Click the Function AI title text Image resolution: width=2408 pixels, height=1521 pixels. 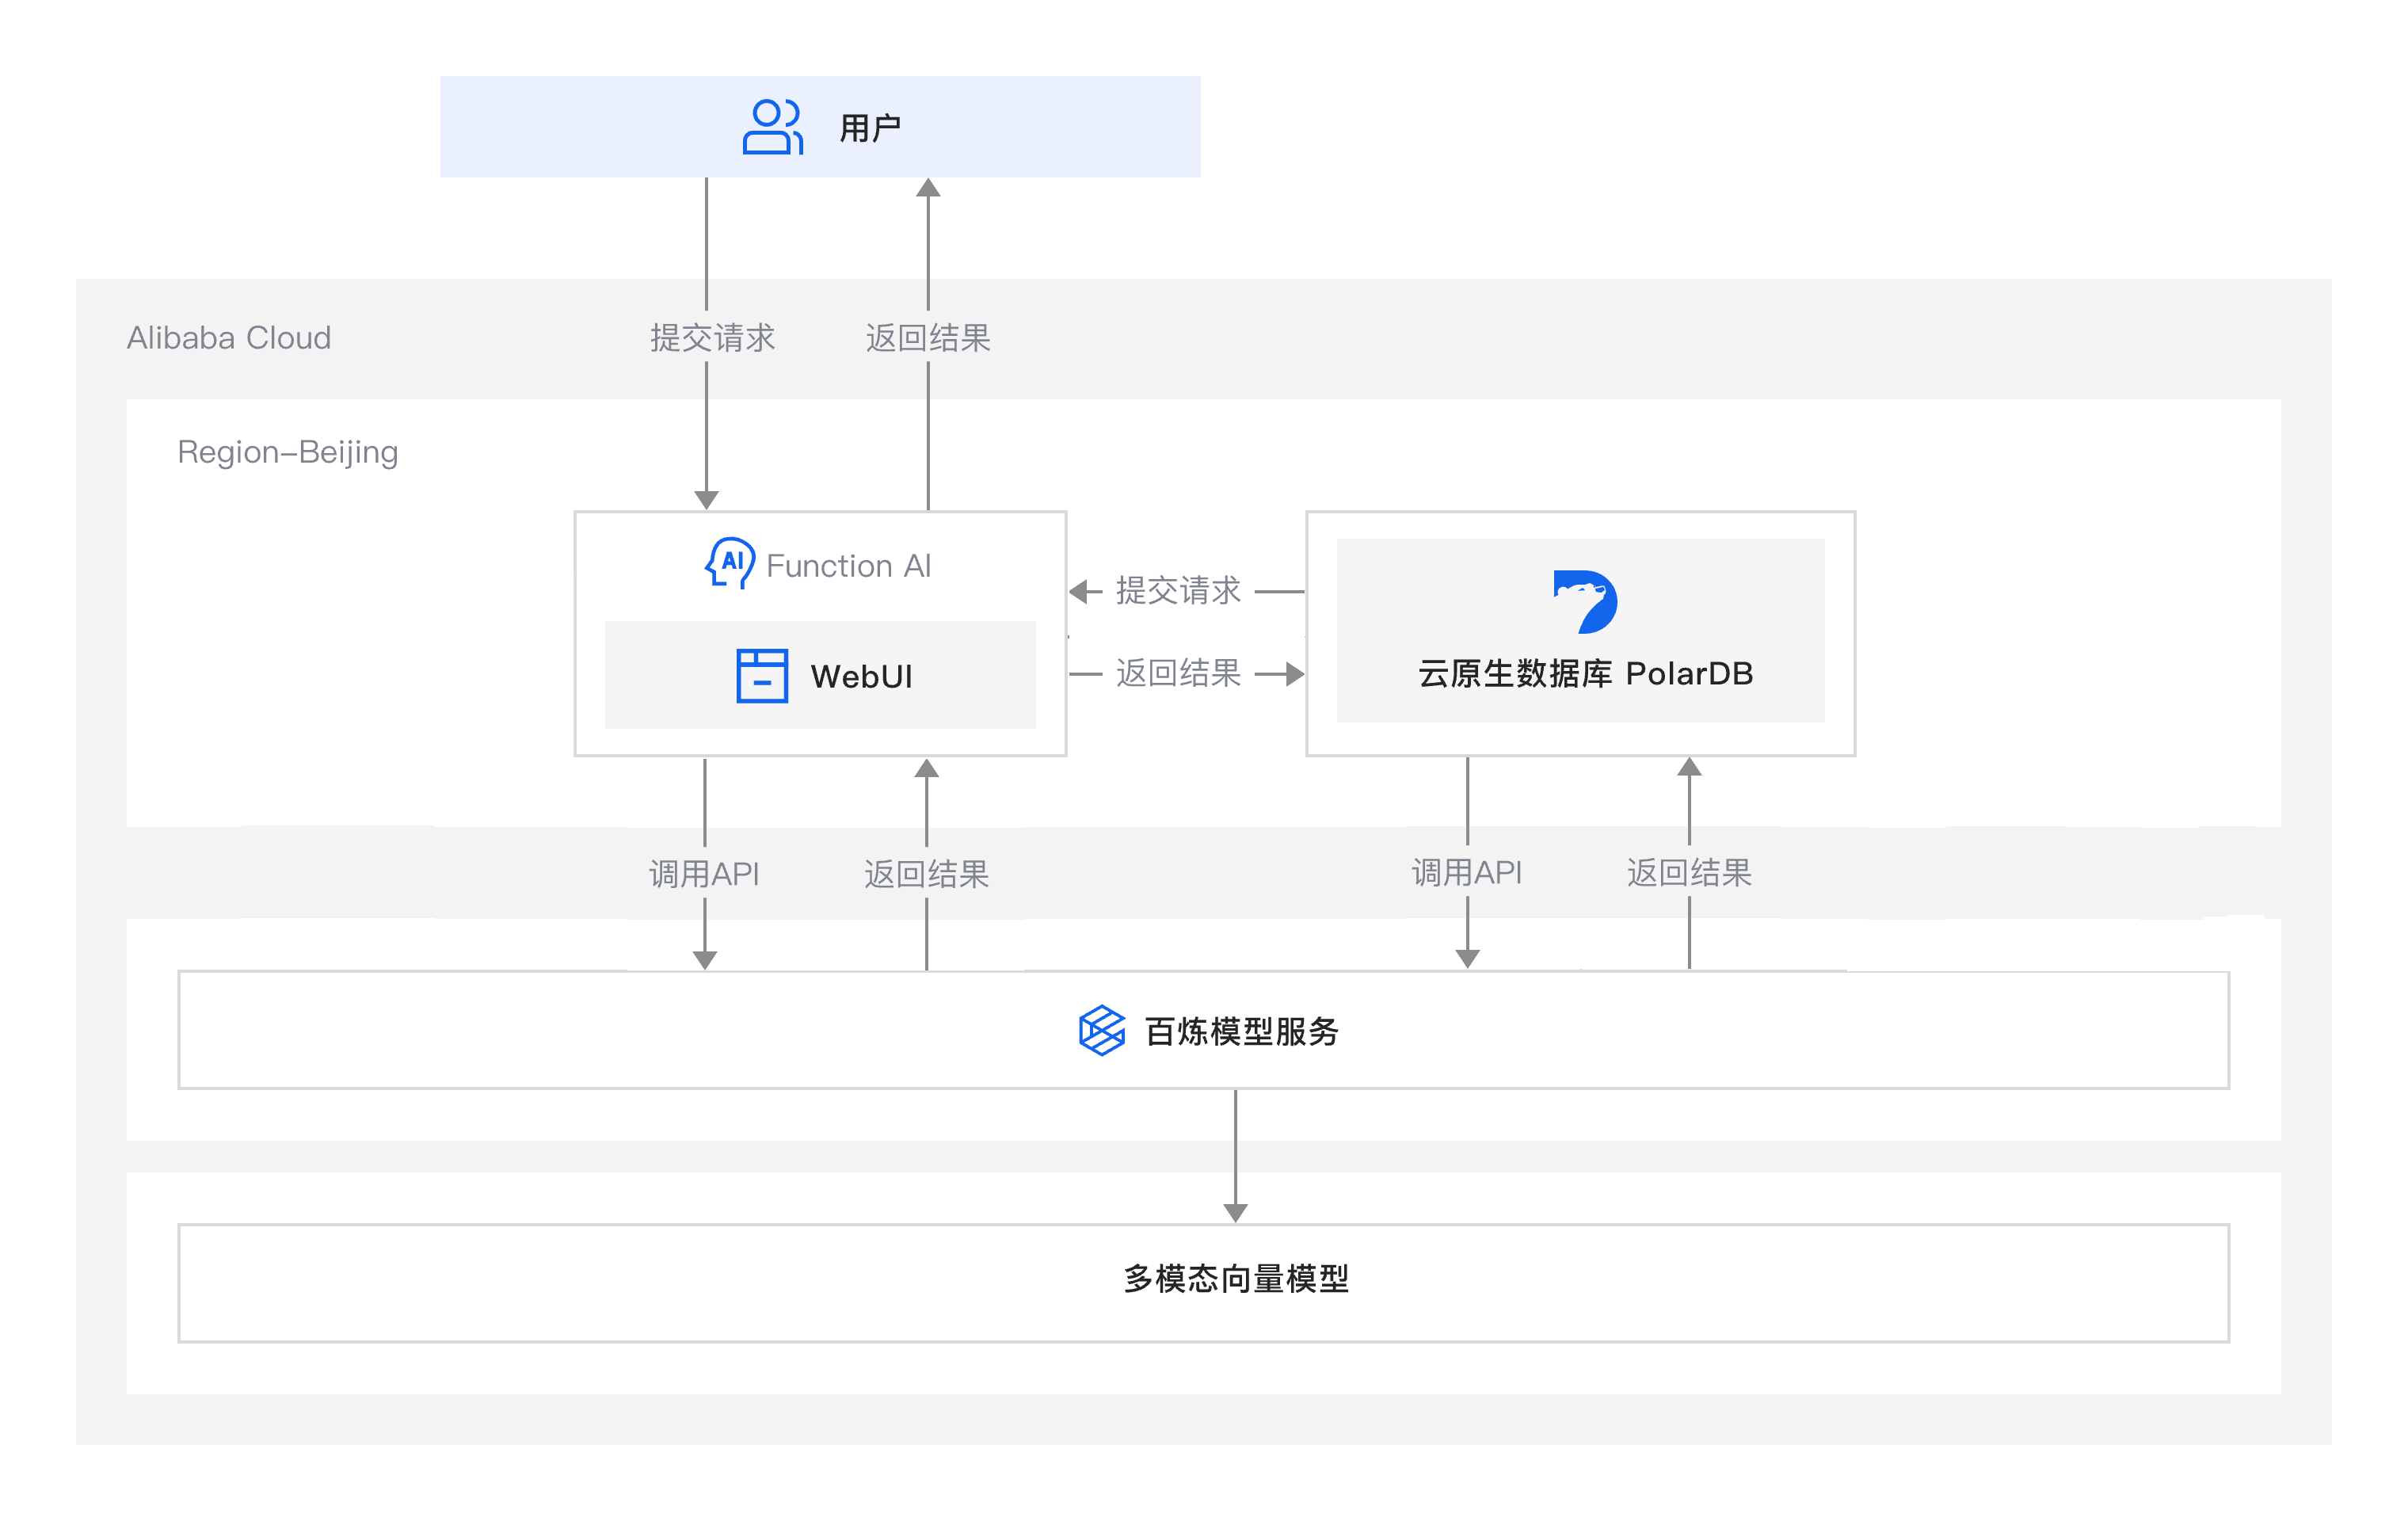tap(848, 566)
